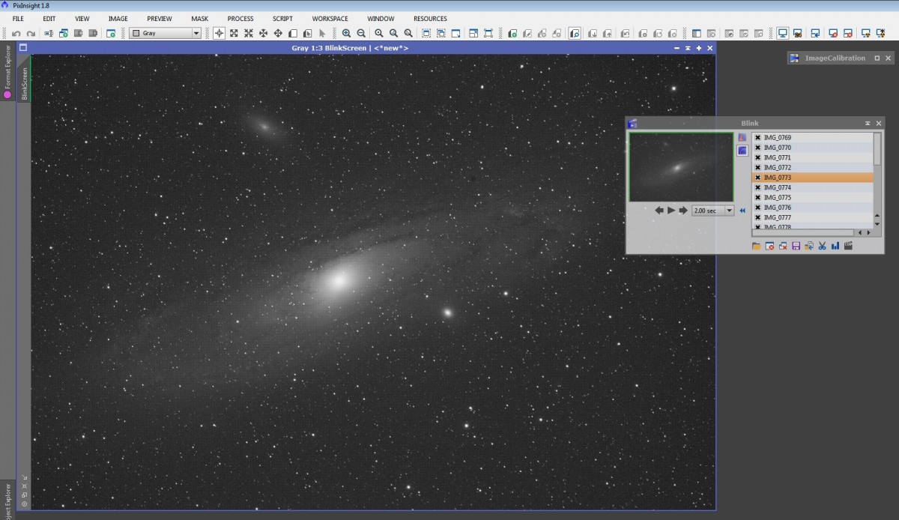899x520 pixels.
Task: Click the save floppy disk icon in Blink
Action: tap(796, 246)
